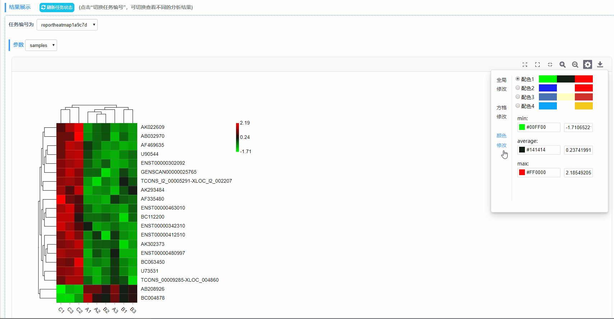The image size is (614, 319).
Task: Click the min value field -1.7106522
Action: pos(578,127)
